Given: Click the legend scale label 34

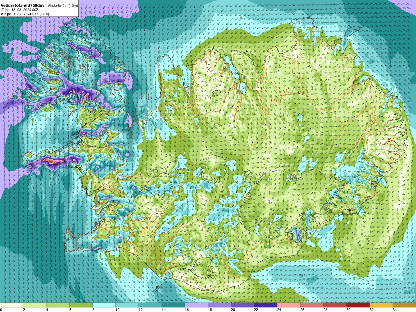Looking at the screenshot, I should tap(394, 310).
